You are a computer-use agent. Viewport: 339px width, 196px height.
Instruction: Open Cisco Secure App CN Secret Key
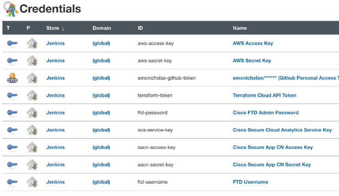(x=272, y=165)
